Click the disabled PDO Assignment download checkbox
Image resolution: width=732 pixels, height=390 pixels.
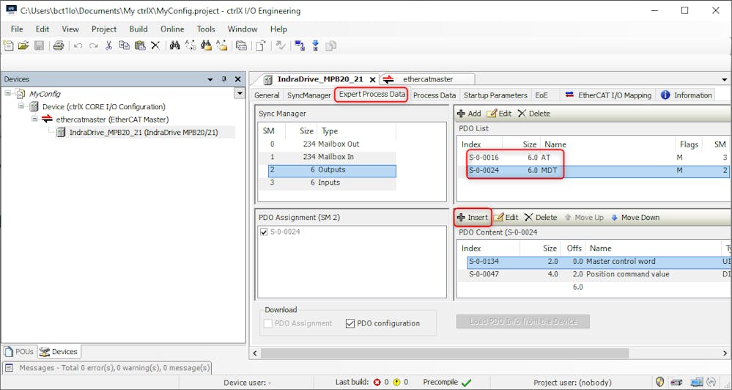point(268,323)
